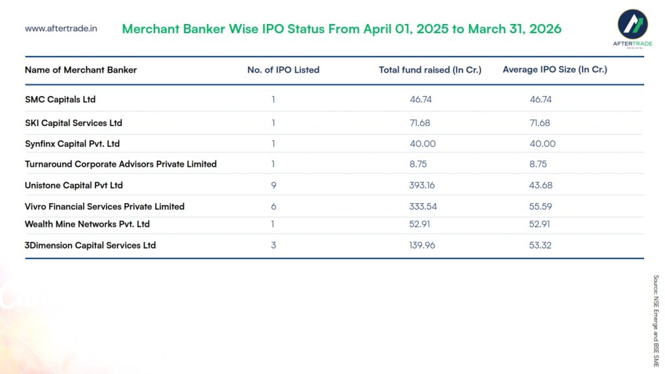Click the Merchant Banker Wise IPO Status title
Screen dimensions: 665x374
342,29
